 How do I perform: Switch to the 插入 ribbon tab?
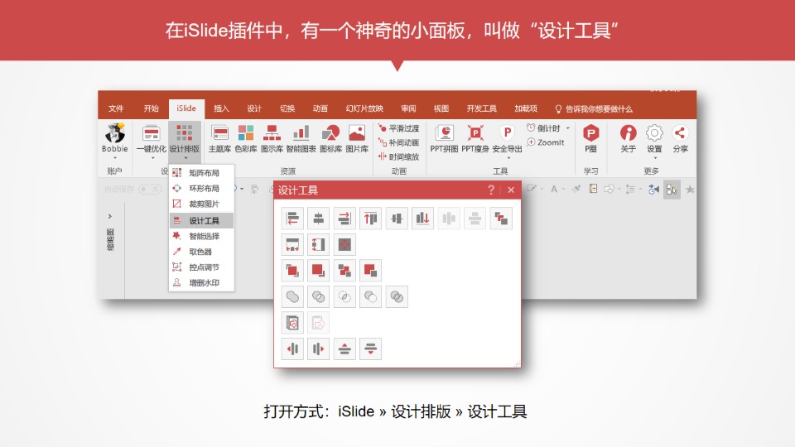pos(221,108)
